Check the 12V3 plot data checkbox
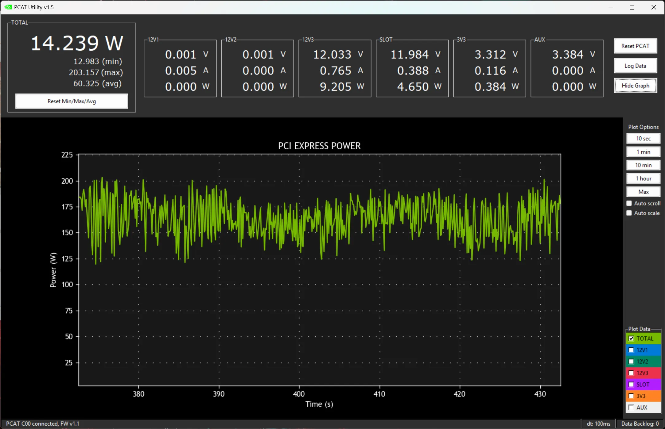 pos(631,373)
